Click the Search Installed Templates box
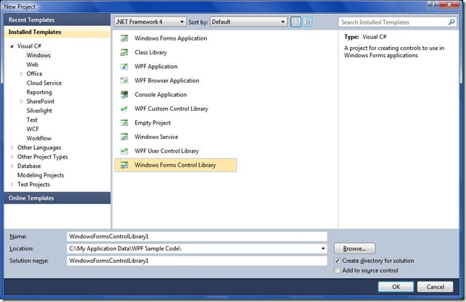 398,22
